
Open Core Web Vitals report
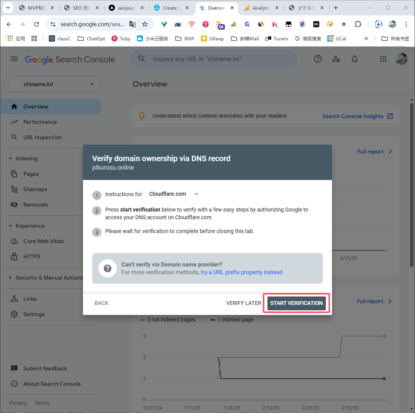[44, 241]
